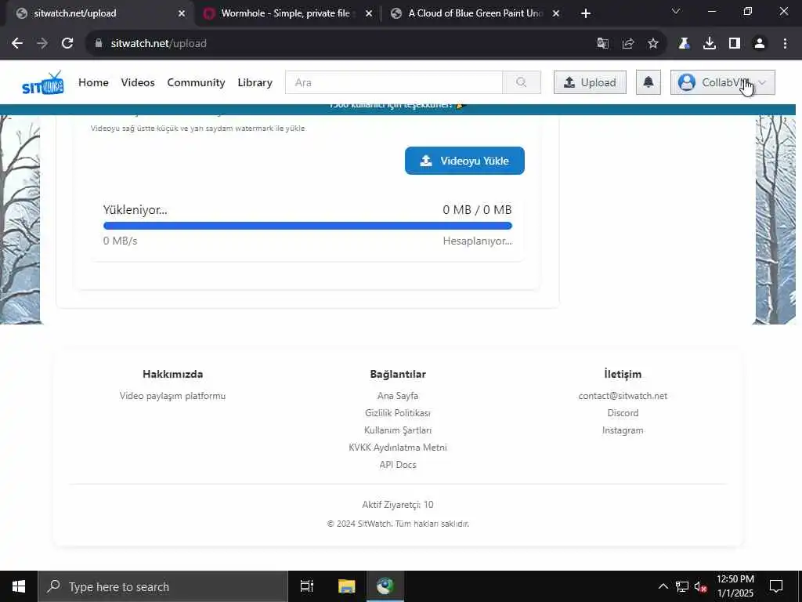Open the Action Center notifications icon
This screenshot has height=602, width=802.
coord(776,586)
